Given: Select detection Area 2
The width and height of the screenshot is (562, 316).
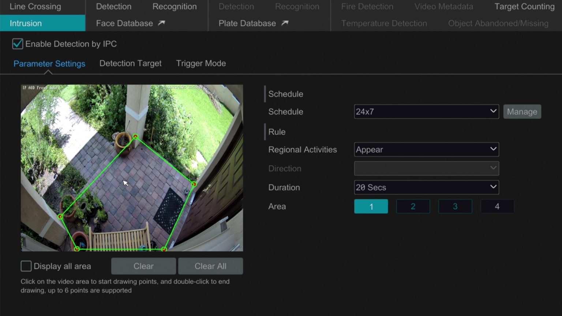Looking at the screenshot, I should point(413,206).
